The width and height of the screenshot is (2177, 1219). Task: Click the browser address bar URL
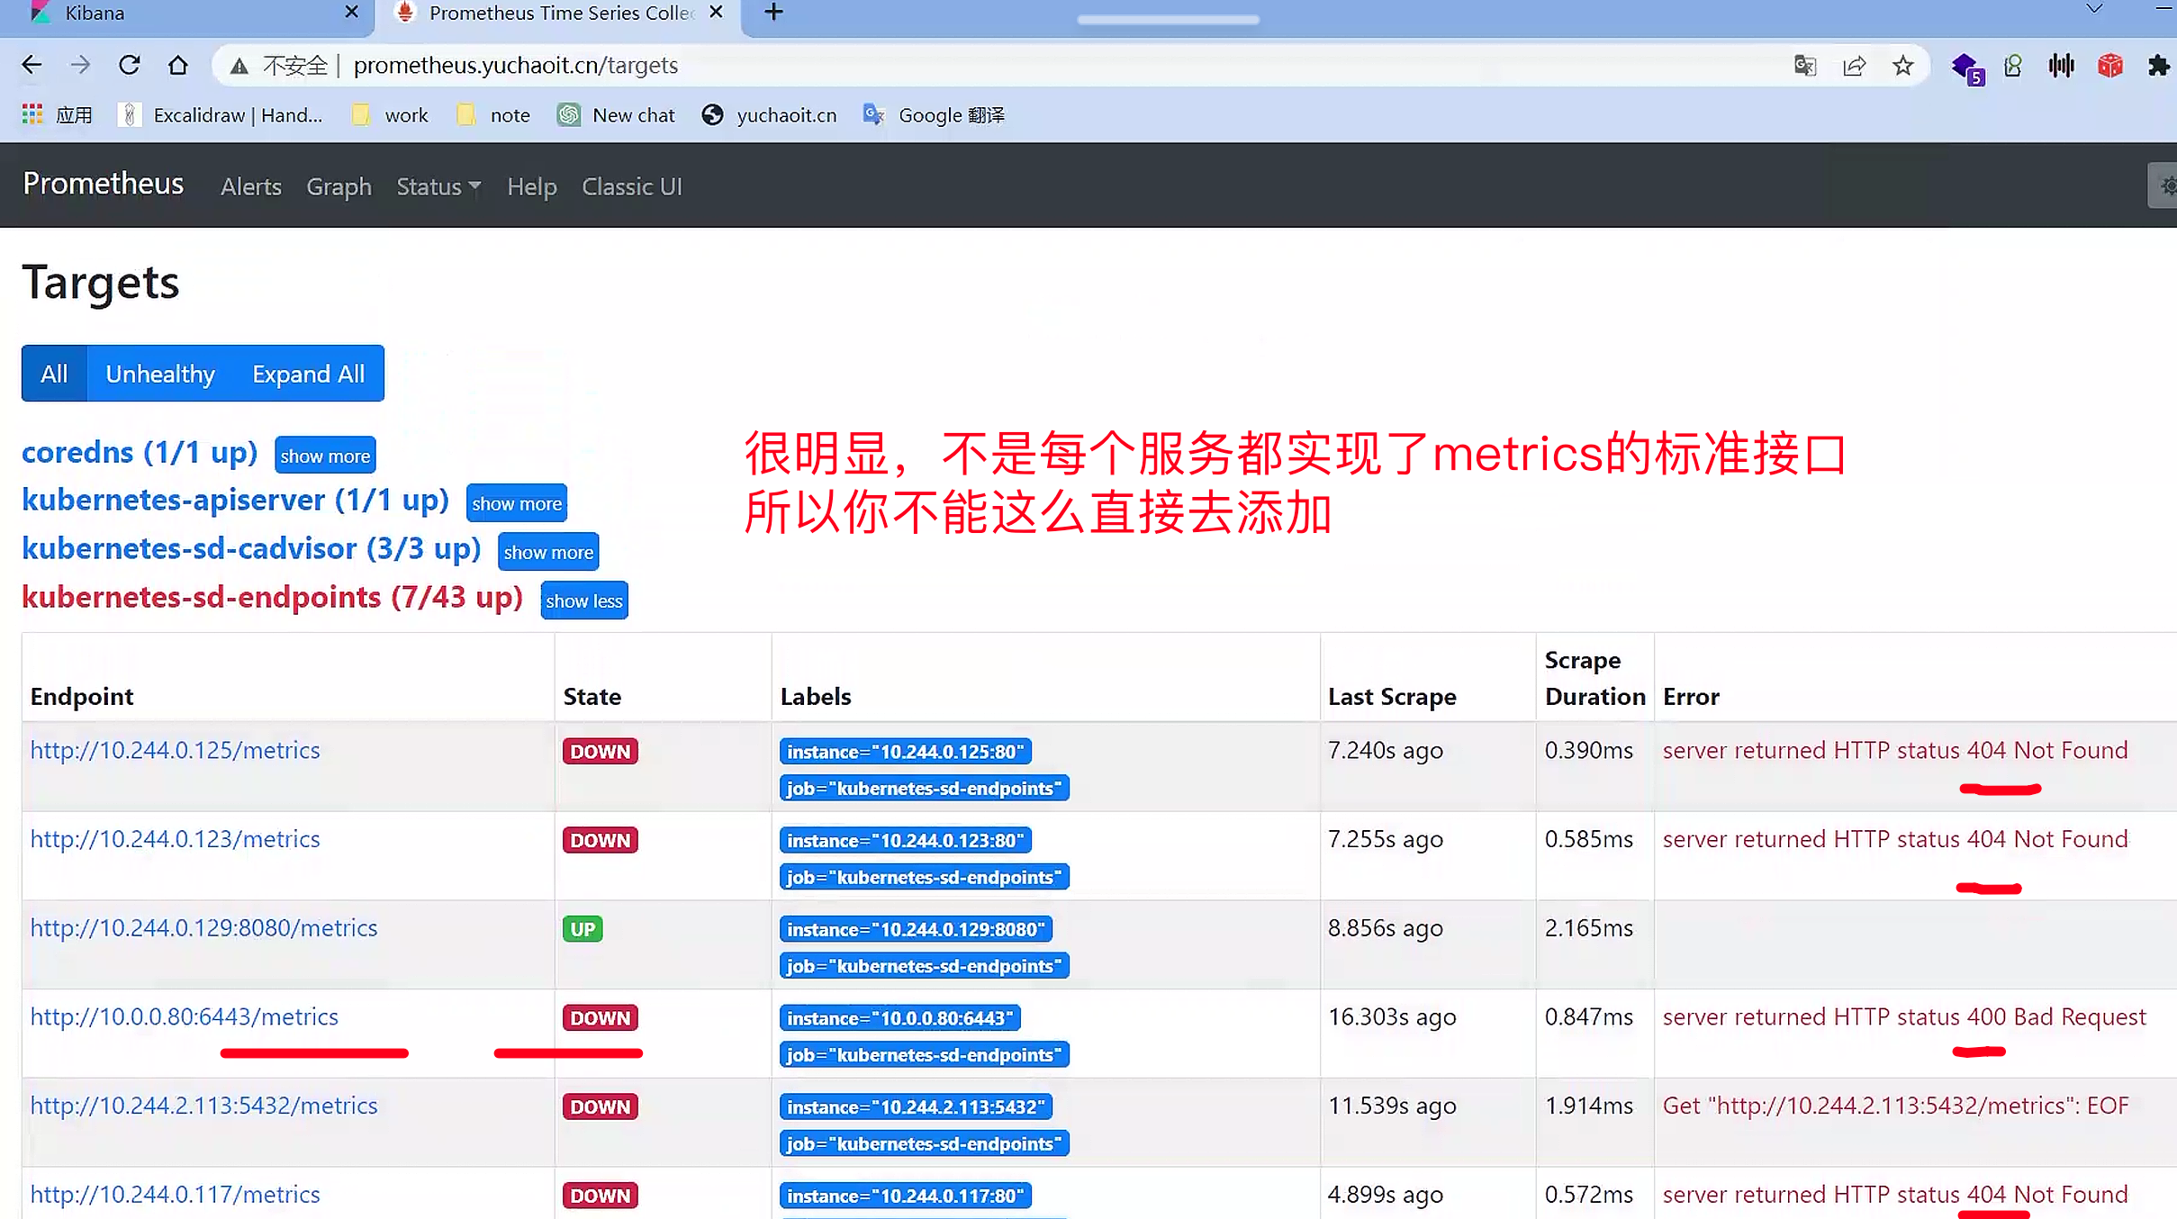[515, 66]
